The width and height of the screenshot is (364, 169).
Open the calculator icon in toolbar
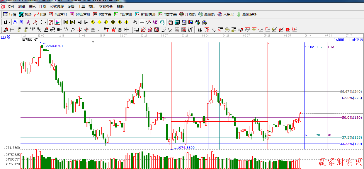pyautogui.click(x=177, y=22)
